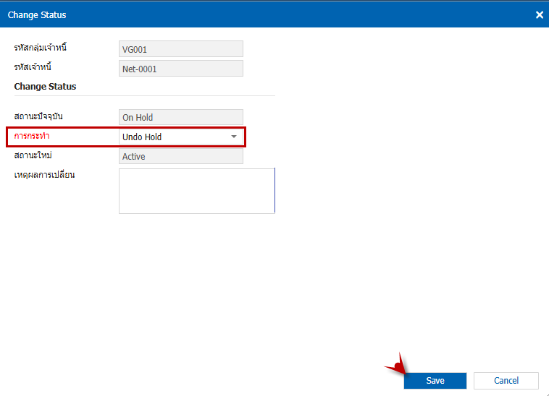Click the empty blue title bar area

coord(290,14)
